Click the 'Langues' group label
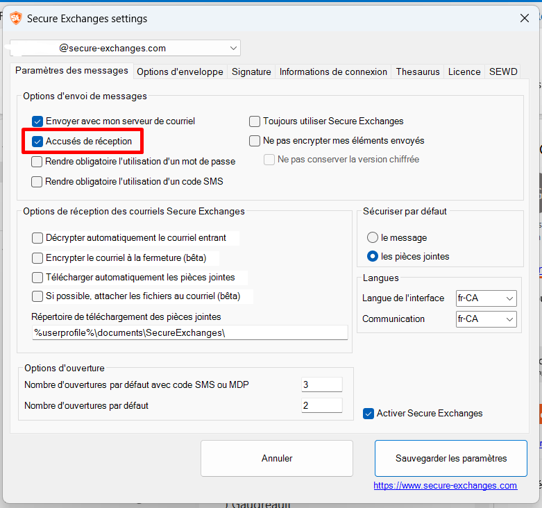542x508 pixels. (x=380, y=278)
